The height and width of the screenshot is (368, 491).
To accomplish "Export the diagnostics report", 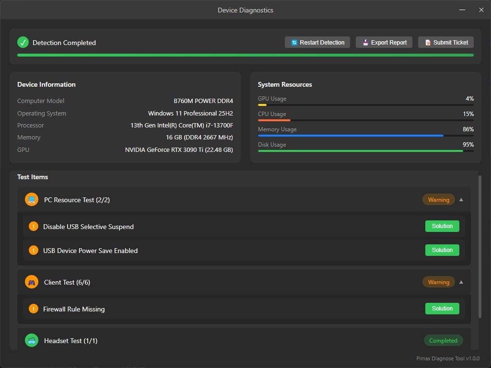I will (384, 42).
